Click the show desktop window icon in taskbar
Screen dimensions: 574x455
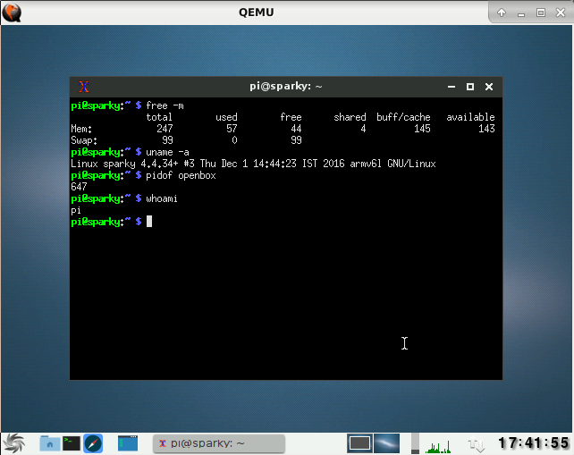[x=128, y=443]
